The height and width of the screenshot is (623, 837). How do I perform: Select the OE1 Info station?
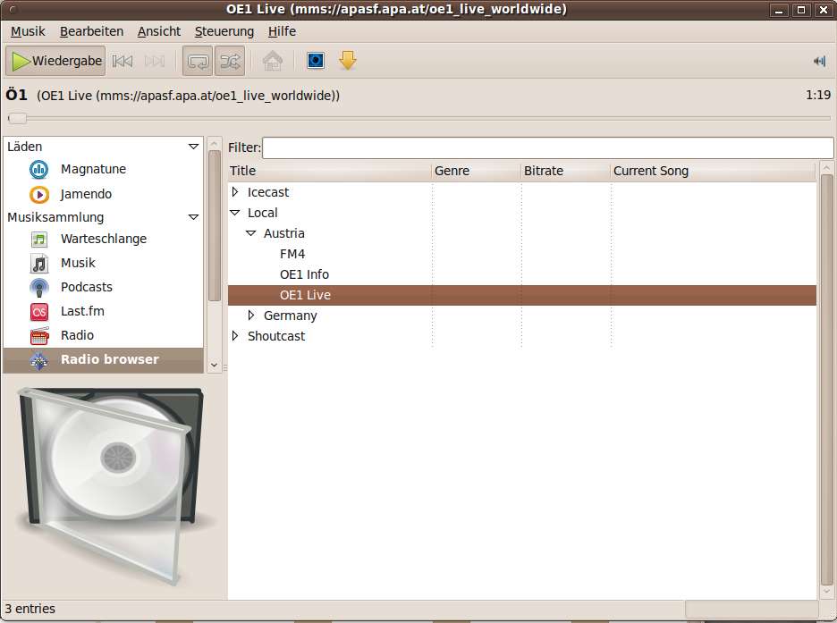pyautogui.click(x=304, y=274)
